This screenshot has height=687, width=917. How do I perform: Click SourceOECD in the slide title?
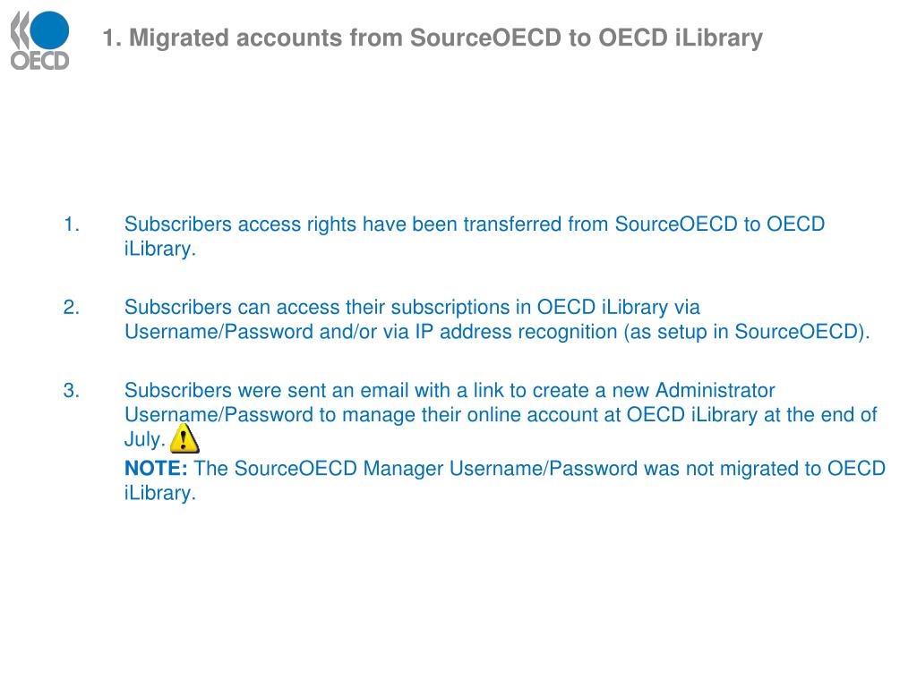485,38
